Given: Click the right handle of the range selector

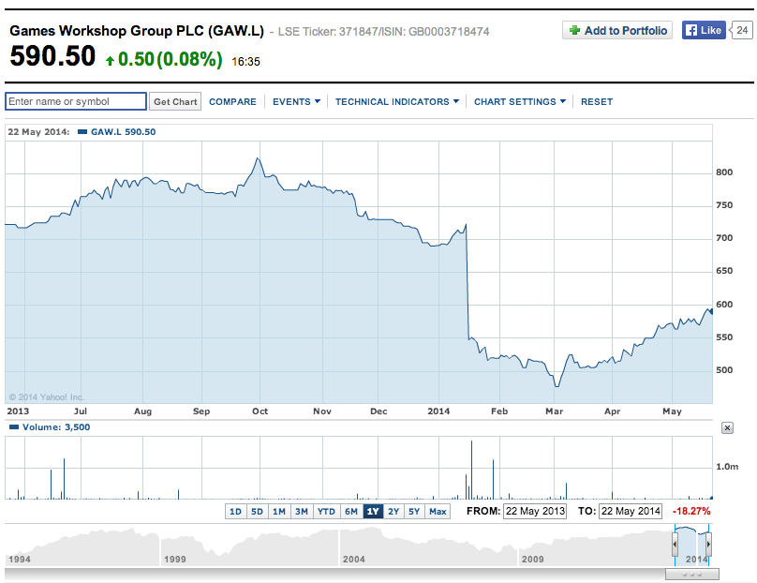Looking at the screenshot, I should click(708, 545).
